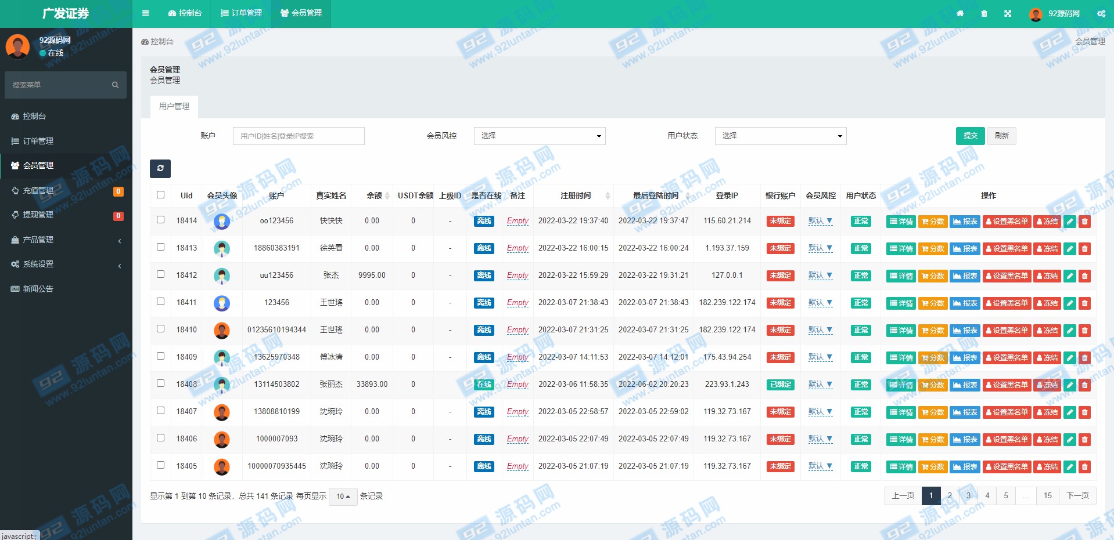The width and height of the screenshot is (1114, 540).
Task: Click the green edit pencil for Uid 18414
Action: point(1069,222)
